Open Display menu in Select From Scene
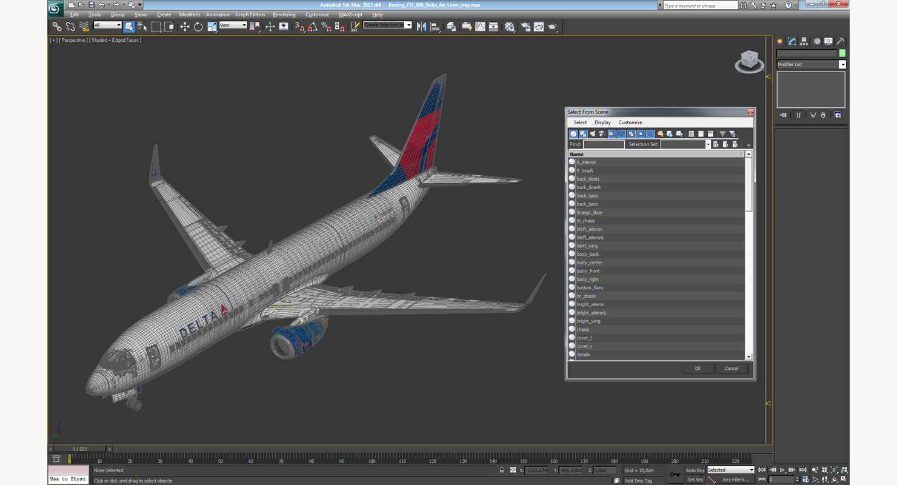Screen dimensions: 897x485 click(602, 122)
